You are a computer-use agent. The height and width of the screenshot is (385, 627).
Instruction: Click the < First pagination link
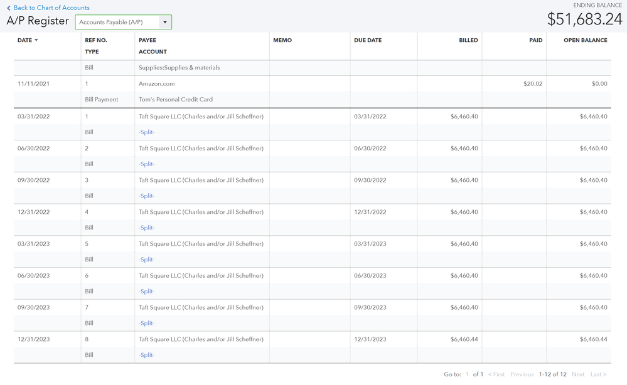tap(496, 374)
